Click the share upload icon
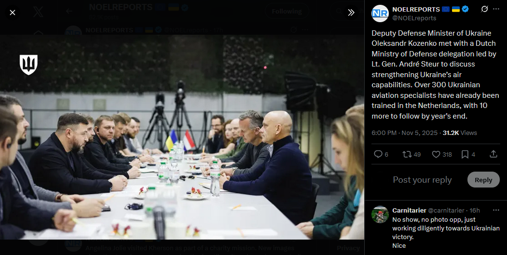Image resolution: width=507 pixels, height=255 pixels. pos(493,154)
